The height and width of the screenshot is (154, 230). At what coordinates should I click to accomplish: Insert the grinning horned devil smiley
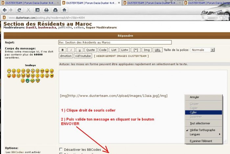tap(28, 76)
